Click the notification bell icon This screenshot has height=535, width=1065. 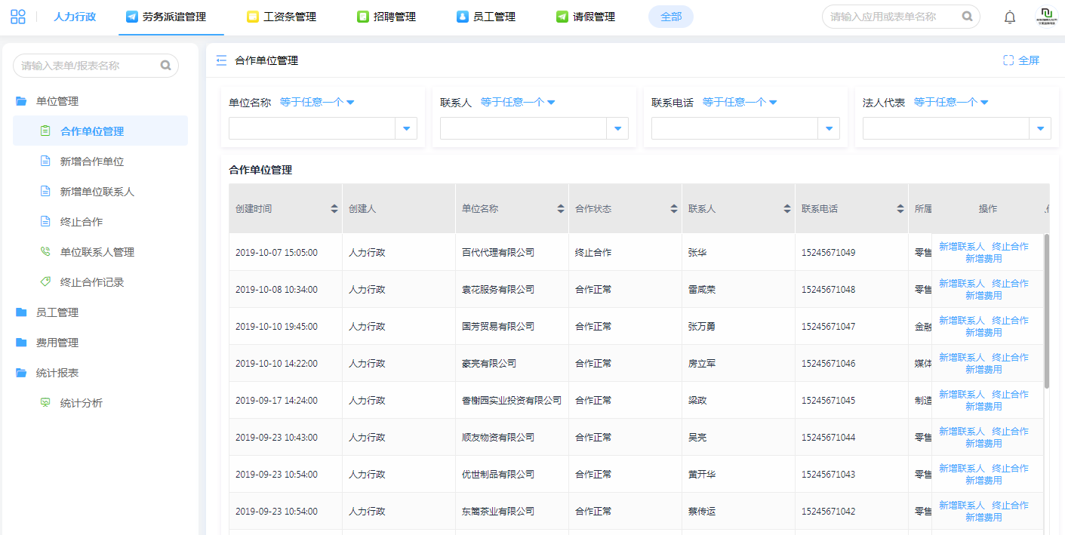click(1009, 17)
